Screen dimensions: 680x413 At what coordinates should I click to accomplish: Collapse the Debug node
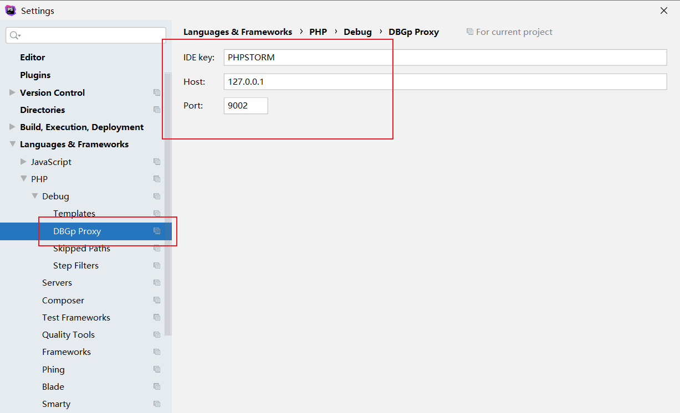[x=34, y=196]
